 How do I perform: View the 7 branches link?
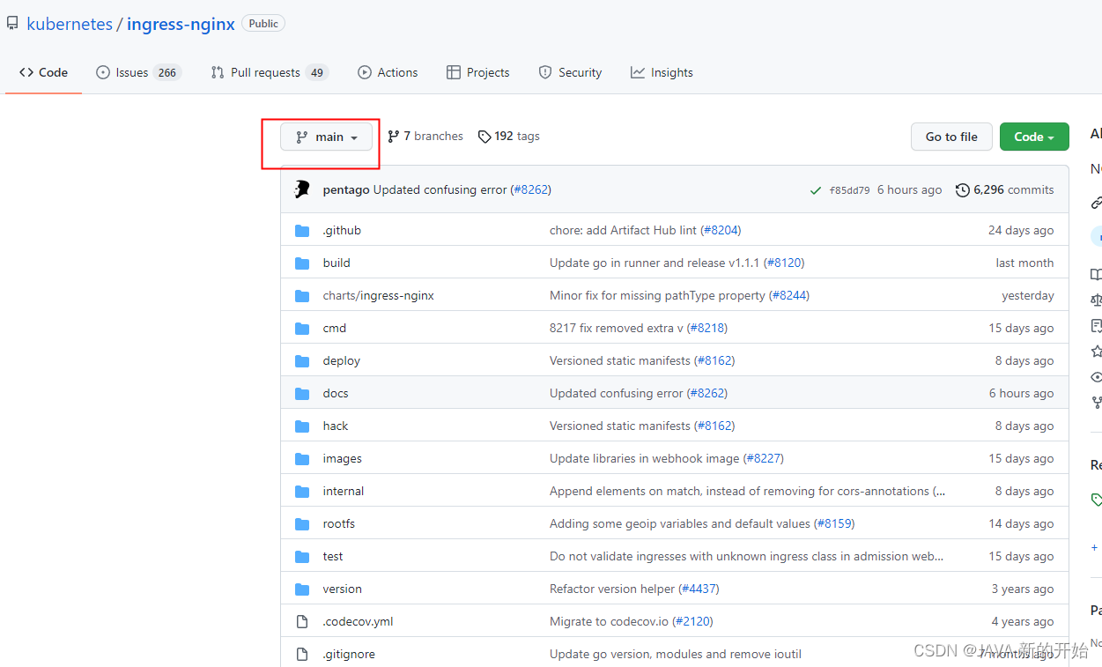coord(425,137)
